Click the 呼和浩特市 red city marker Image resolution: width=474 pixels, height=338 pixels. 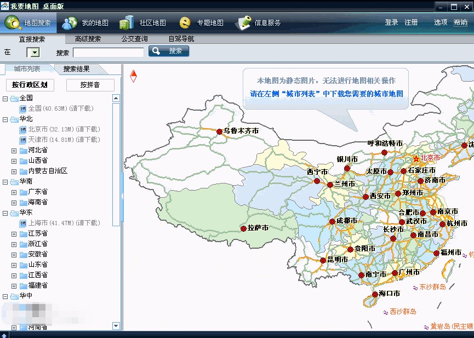pyautogui.click(x=384, y=152)
